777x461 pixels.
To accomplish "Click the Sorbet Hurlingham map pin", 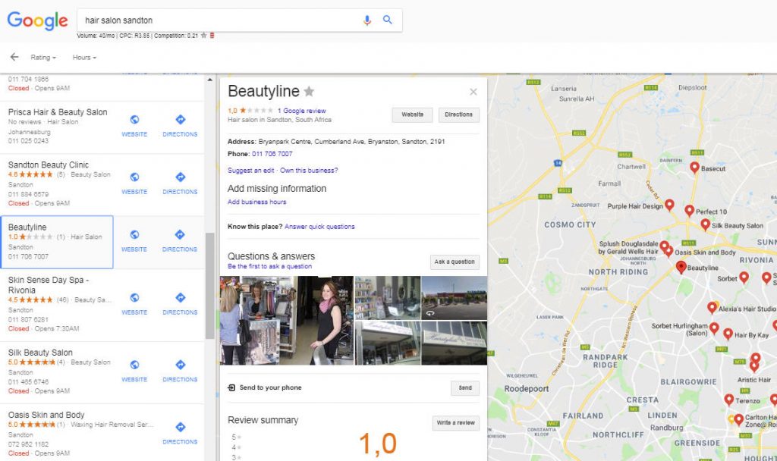I will click(x=714, y=328).
